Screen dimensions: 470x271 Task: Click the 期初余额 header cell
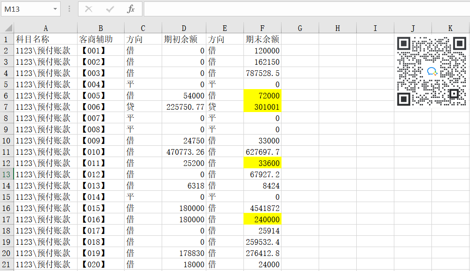tap(184, 39)
